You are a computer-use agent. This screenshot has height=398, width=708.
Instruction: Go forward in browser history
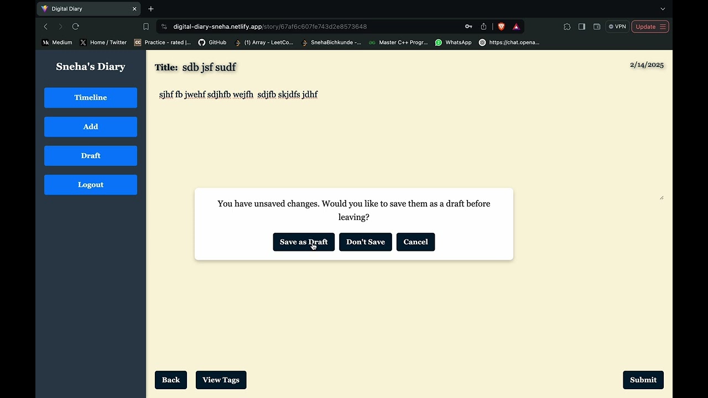pyautogui.click(x=60, y=27)
